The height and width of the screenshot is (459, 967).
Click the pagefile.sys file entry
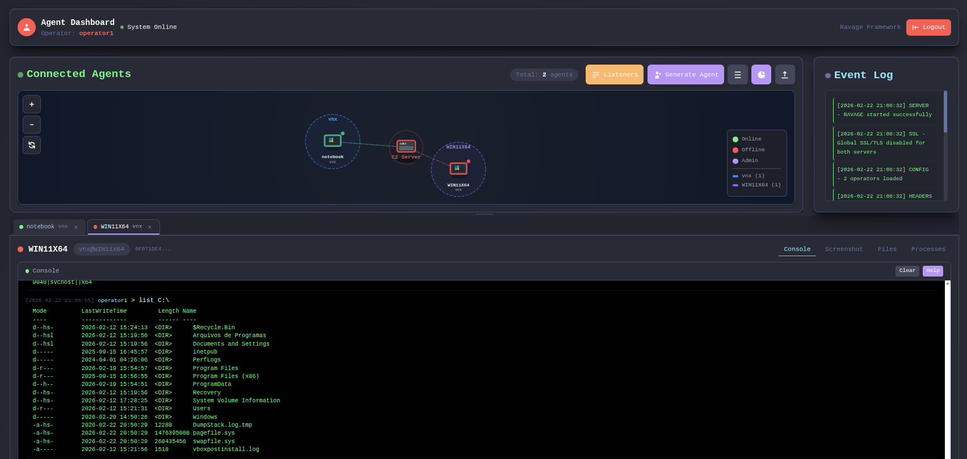coord(213,433)
